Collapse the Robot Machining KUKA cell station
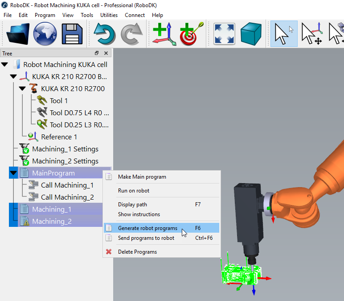The image size is (344, 301). tap(5, 65)
